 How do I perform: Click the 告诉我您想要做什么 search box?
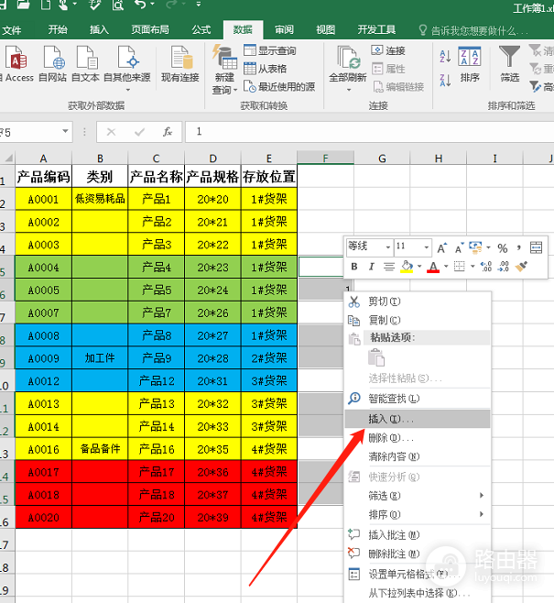pos(473,30)
